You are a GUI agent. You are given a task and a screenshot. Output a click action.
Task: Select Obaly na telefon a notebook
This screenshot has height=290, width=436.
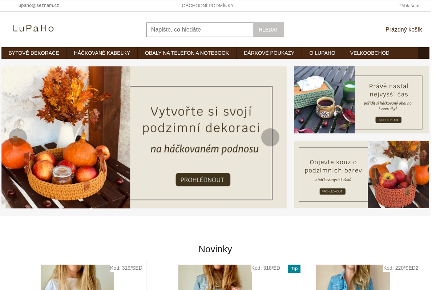coord(187,53)
